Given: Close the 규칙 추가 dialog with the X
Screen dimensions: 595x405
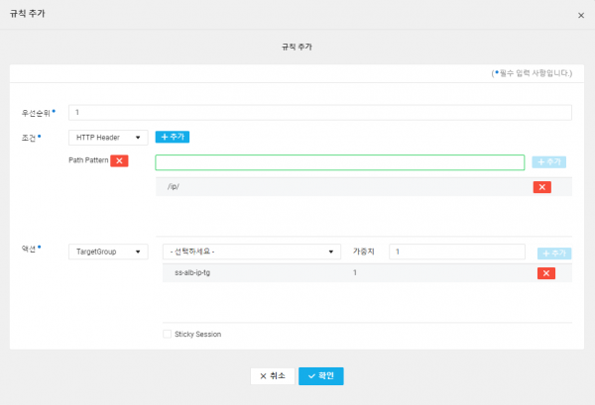Looking at the screenshot, I should coord(580,16).
